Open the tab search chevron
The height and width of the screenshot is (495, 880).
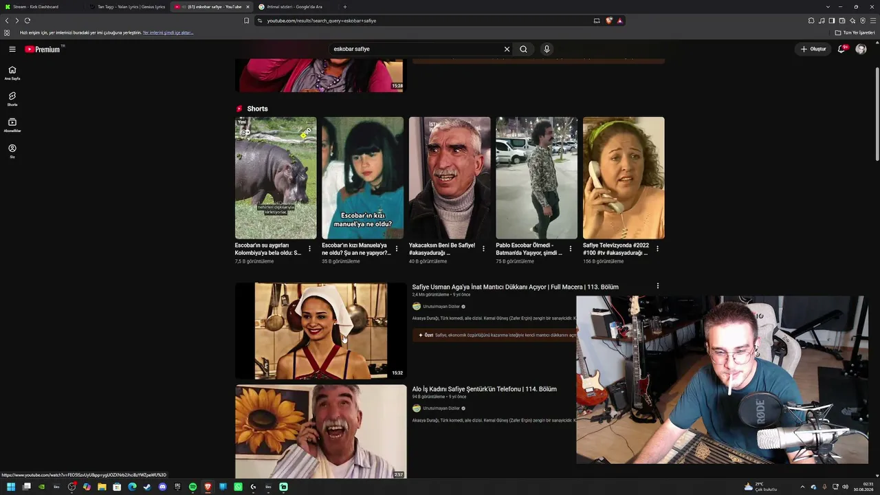coord(828,7)
